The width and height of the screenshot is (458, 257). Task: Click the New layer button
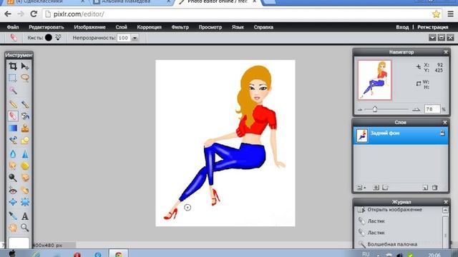pyautogui.click(x=425, y=188)
